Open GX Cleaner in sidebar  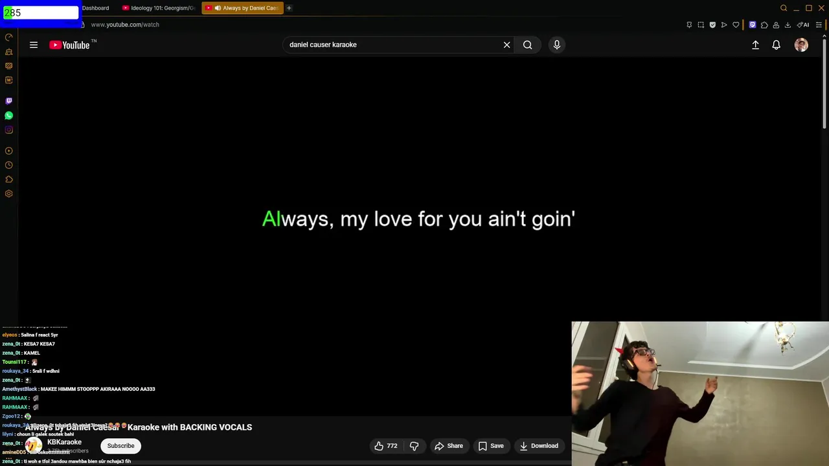pyautogui.click(x=8, y=52)
